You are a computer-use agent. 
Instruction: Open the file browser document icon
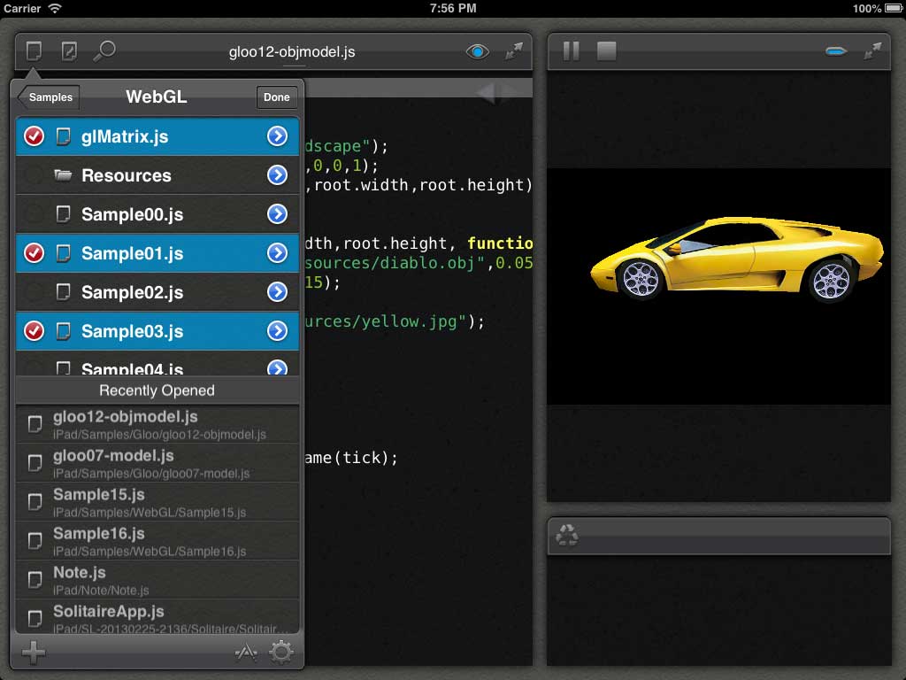[35, 50]
